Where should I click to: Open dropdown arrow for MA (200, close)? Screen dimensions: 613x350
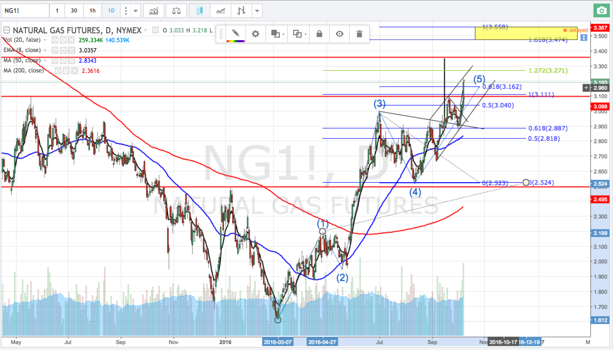coord(48,71)
